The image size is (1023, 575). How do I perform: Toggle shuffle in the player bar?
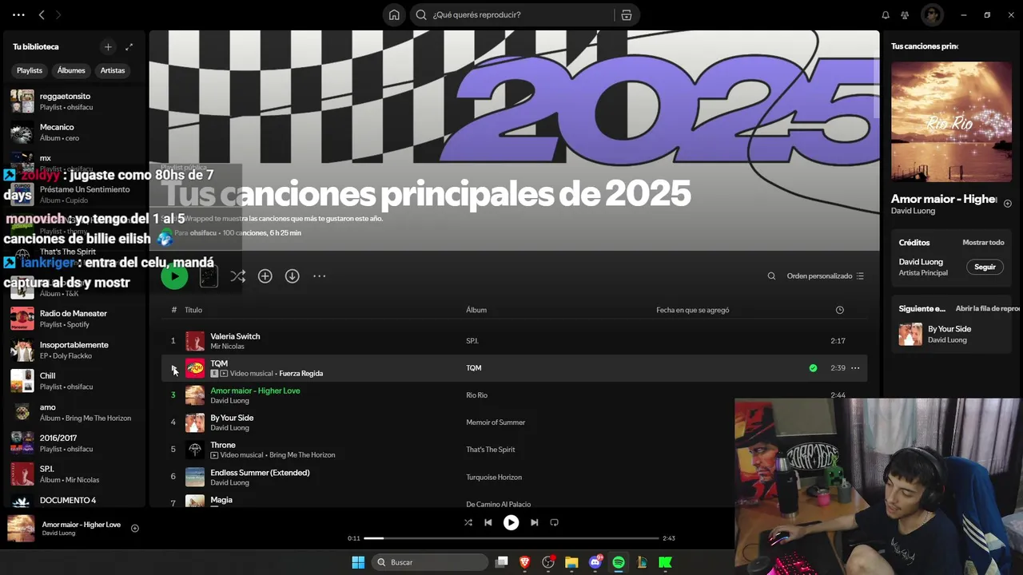(468, 522)
